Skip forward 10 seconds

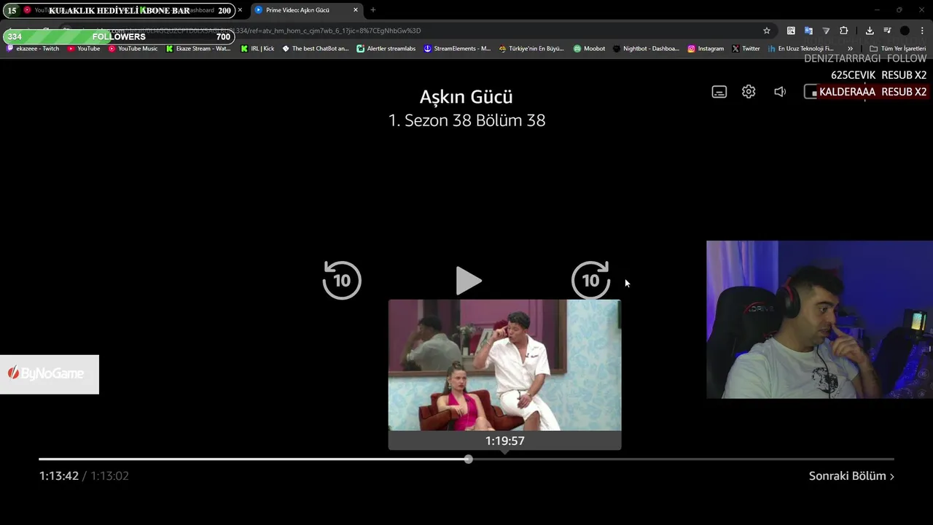[x=590, y=280]
